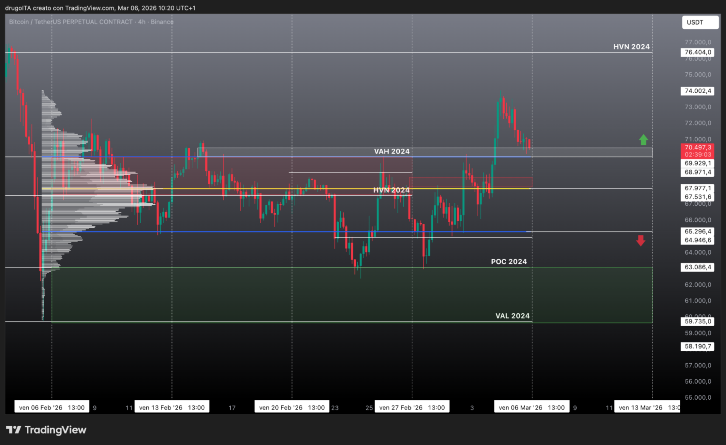Click the red current price label 70.497,3
The image size is (726, 445).
(x=698, y=148)
